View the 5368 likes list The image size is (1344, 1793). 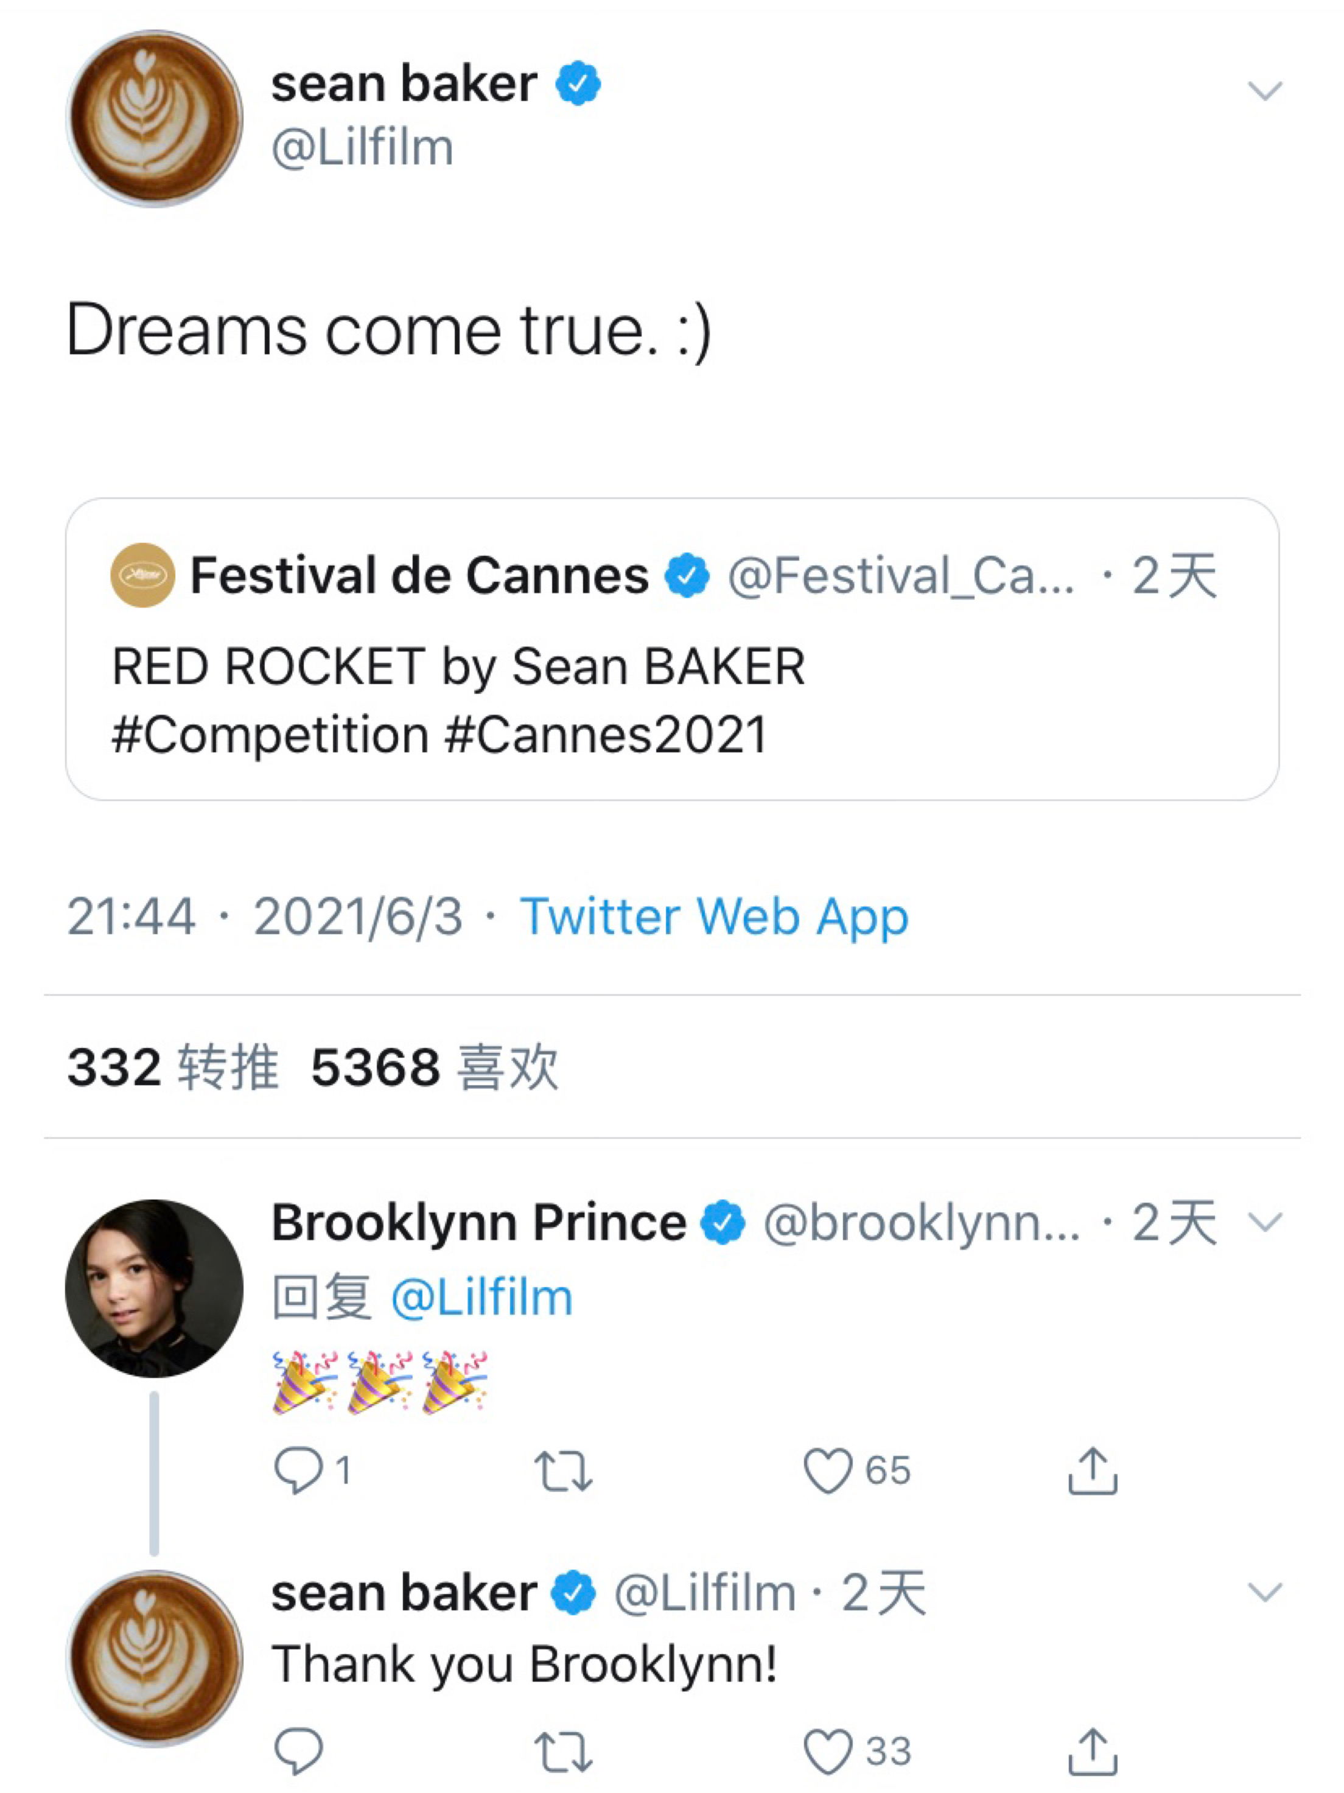pyautogui.click(x=435, y=1067)
